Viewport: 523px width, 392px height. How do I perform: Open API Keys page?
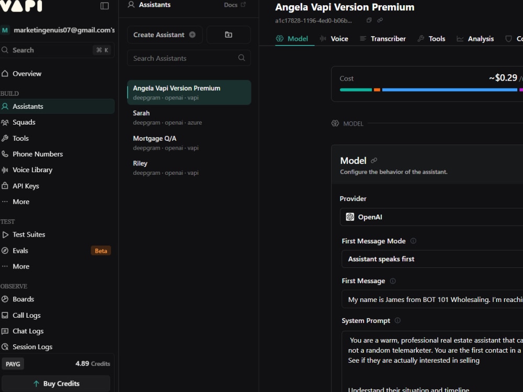pos(58,186)
